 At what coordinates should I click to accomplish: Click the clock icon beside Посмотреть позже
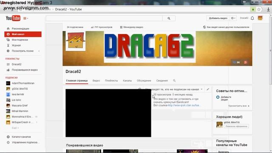tap(8, 51)
